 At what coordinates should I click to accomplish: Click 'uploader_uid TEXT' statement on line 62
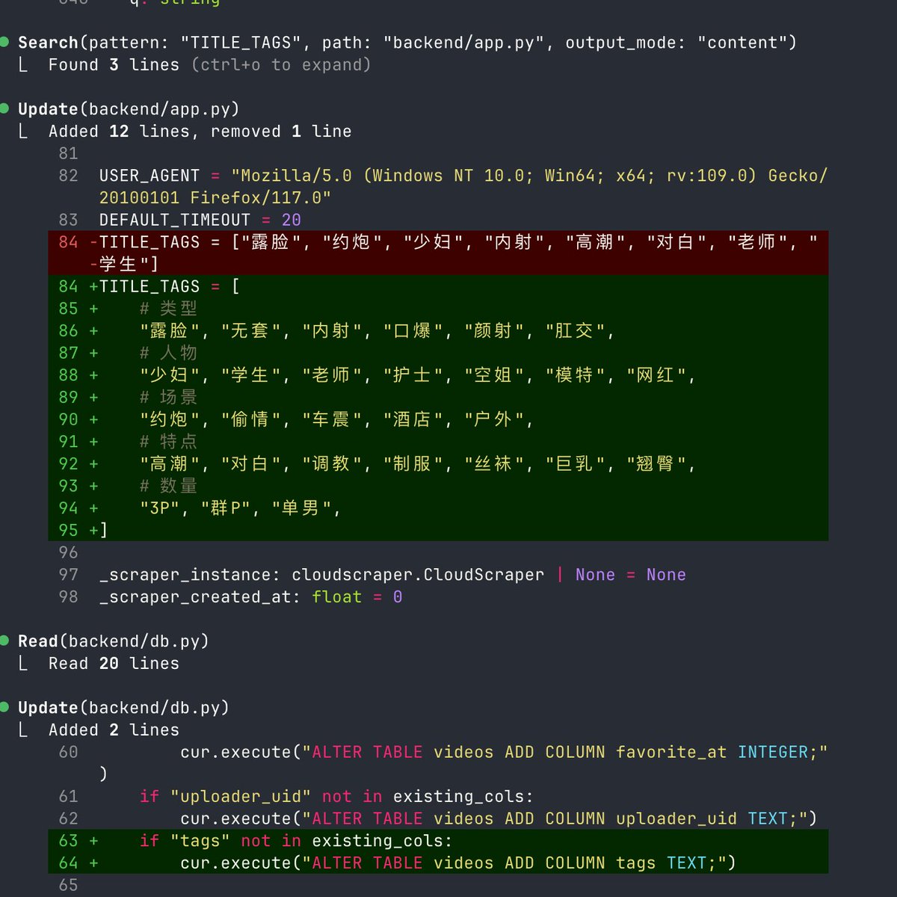pos(701,819)
